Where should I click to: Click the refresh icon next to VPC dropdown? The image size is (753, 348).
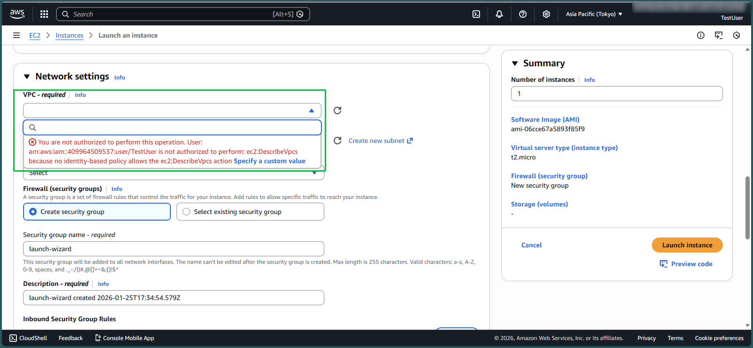(337, 111)
